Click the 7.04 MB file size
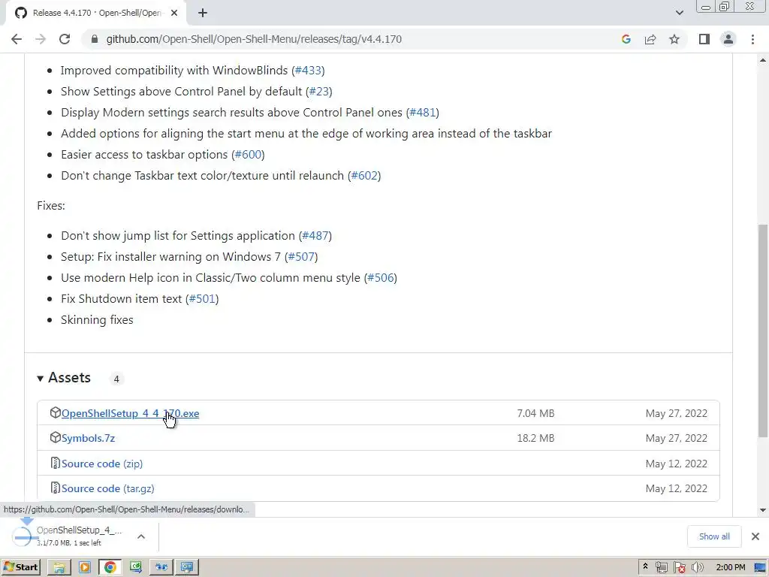Image resolution: width=769 pixels, height=577 pixels. (535, 414)
